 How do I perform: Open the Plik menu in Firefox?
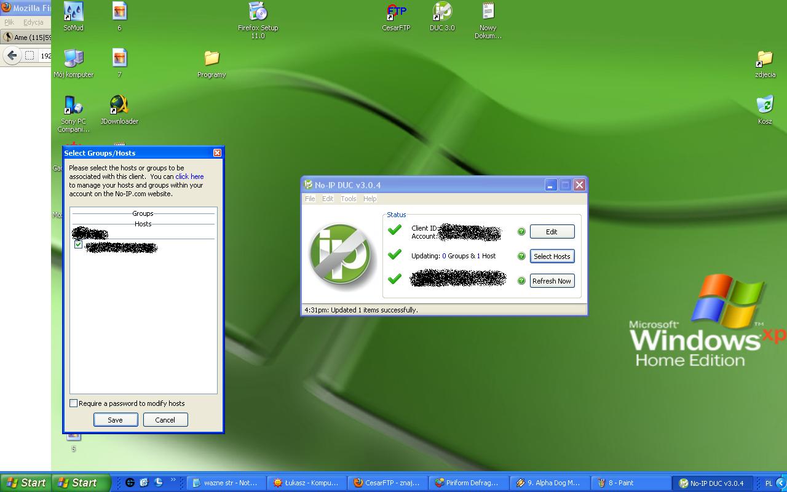point(9,22)
